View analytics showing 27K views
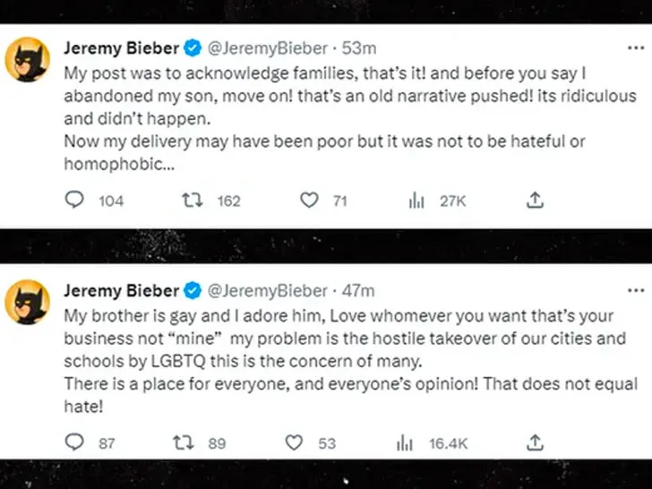Image resolution: width=652 pixels, height=489 pixels. click(416, 201)
